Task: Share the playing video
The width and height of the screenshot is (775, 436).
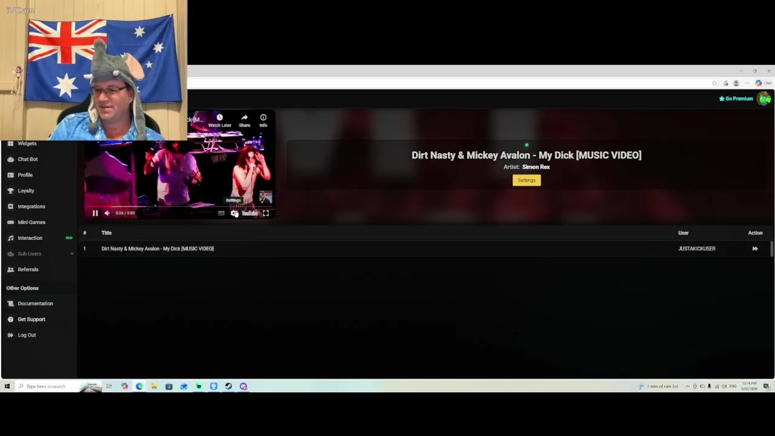Action: click(x=245, y=121)
